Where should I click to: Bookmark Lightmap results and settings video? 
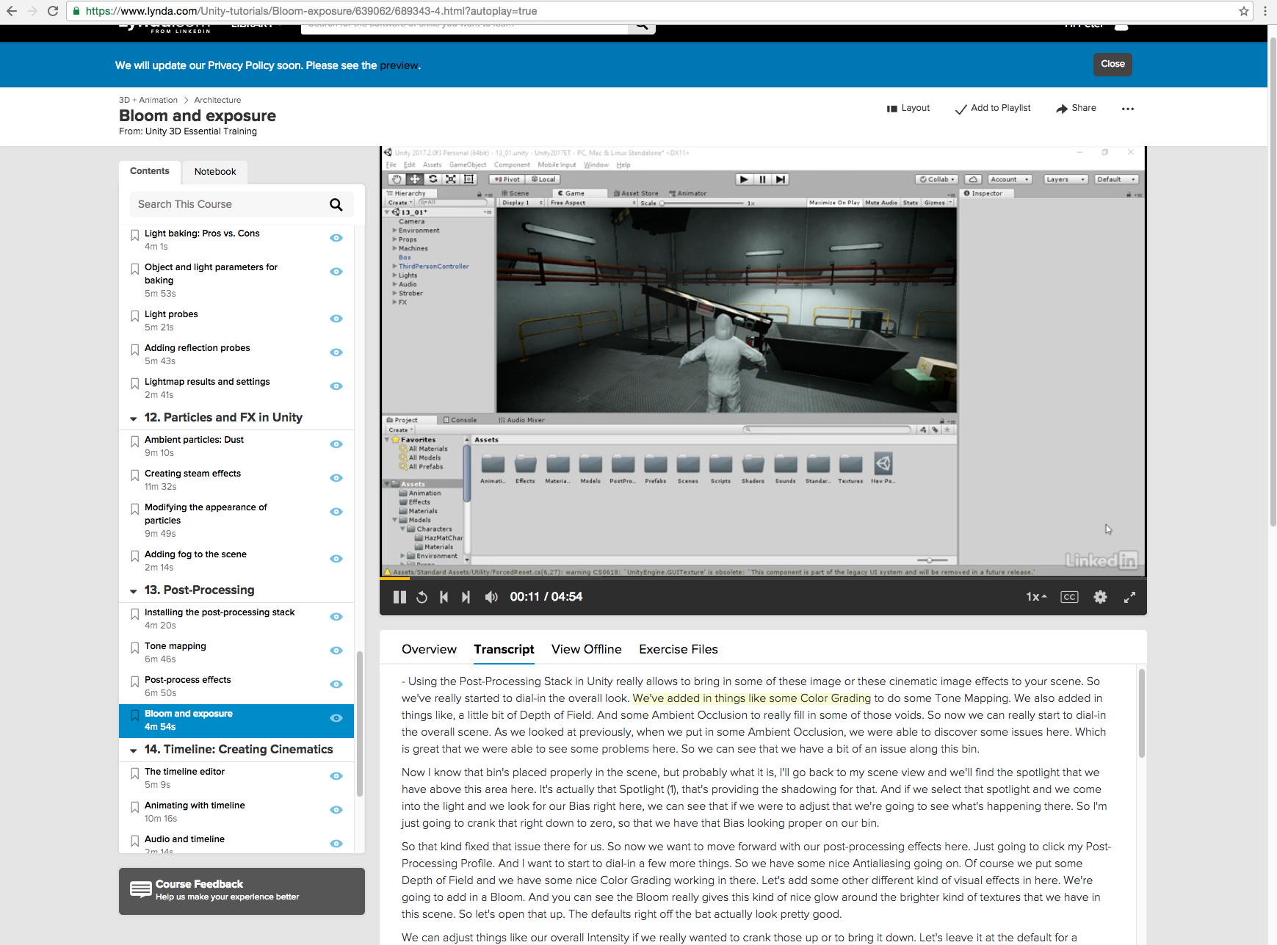[134, 383]
